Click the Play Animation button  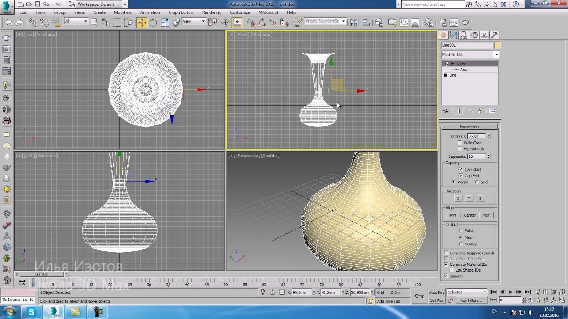click(510, 292)
